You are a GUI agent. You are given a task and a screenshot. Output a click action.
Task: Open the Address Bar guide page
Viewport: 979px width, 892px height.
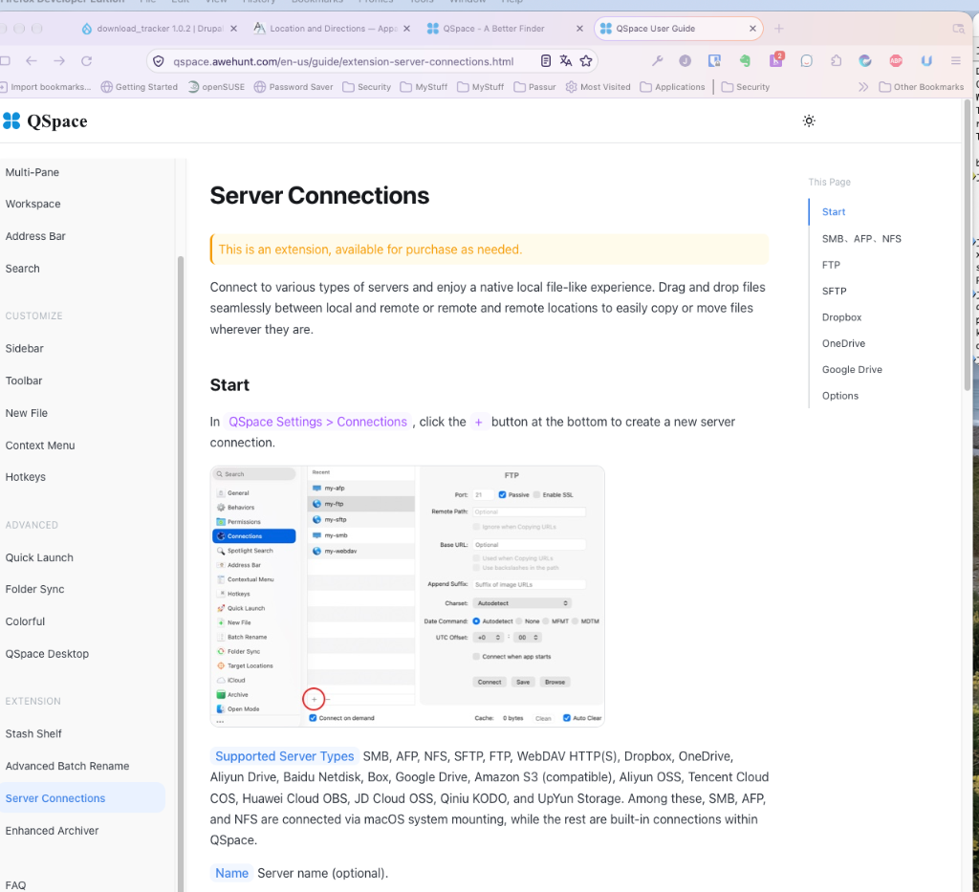tap(35, 236)
